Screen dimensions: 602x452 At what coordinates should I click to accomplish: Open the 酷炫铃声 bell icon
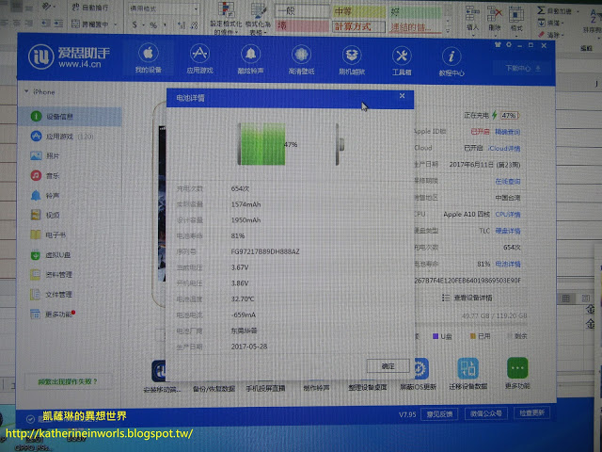click(250, 58)
